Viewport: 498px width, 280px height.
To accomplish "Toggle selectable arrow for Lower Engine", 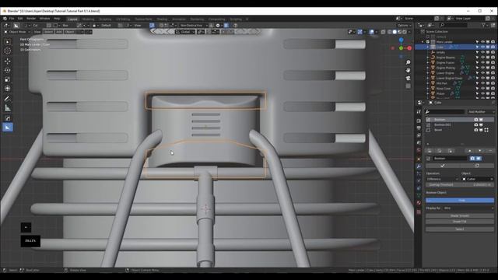I will point(477,73).
